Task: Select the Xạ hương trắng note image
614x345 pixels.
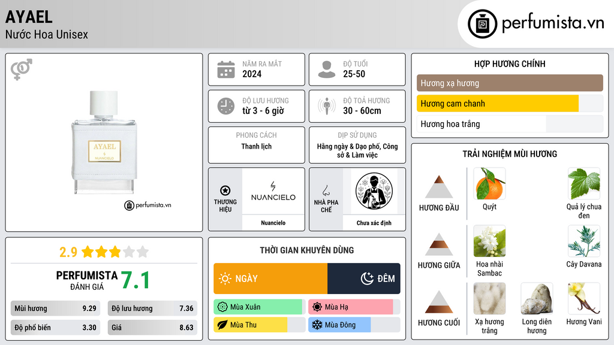Action: point(489,299)
